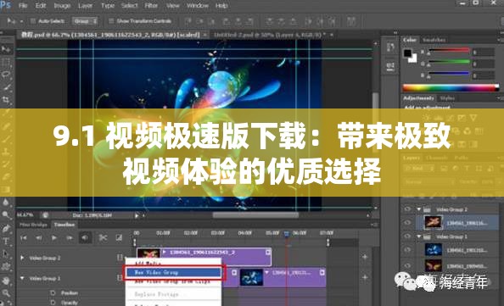Click the Auto-Align Layers icon in options bar
This screenshot has width=504, height=306.
click(x=351, y=21)
